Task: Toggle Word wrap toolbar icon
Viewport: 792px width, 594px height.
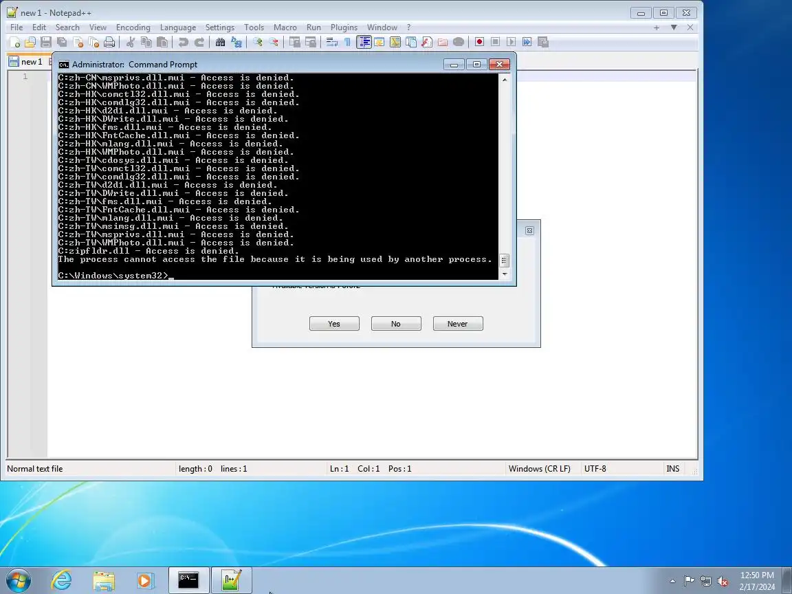Action: tap(332, 43)
